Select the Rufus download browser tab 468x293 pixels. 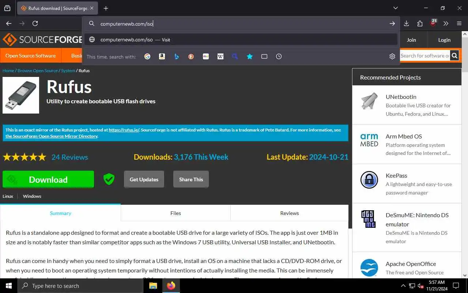(57, 8)
